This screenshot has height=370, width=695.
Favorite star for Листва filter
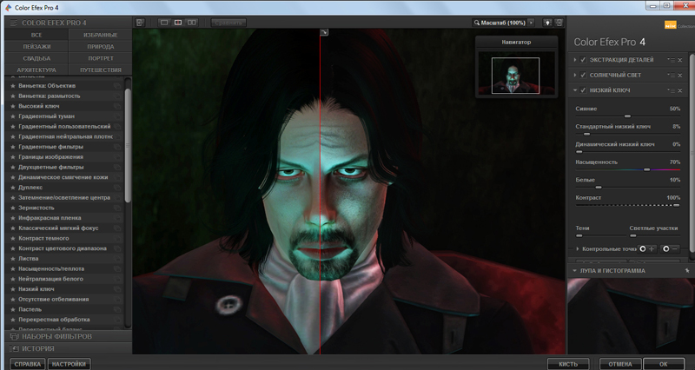(13, 258)
